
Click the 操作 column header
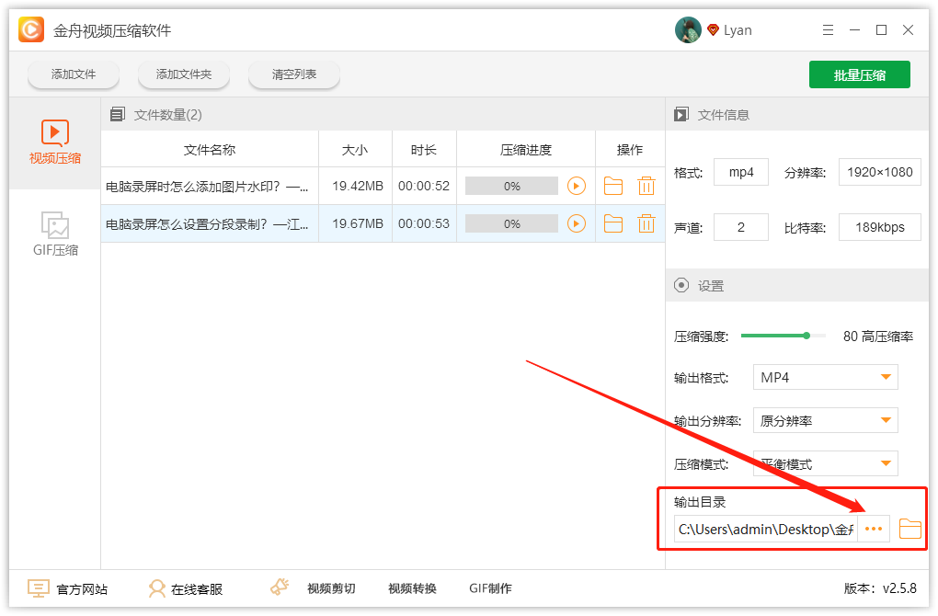click(630, 150)
